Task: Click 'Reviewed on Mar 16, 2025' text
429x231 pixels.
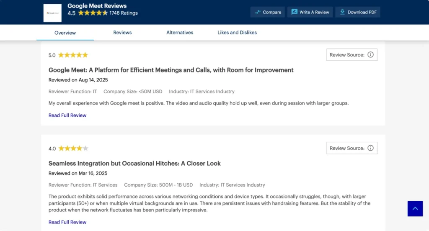Action: 78,173
